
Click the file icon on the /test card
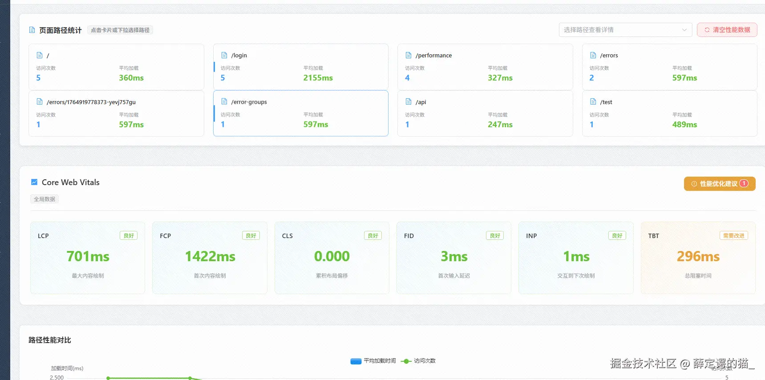click(x=593, y=101)
